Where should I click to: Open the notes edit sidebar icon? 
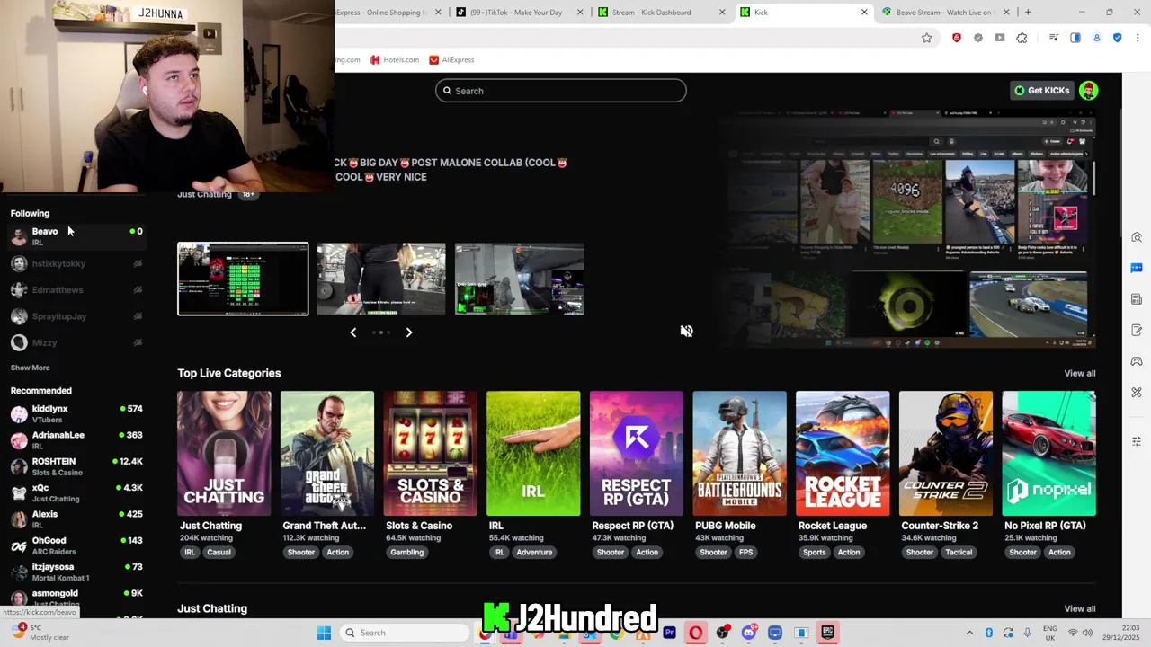click(1137, 330)
